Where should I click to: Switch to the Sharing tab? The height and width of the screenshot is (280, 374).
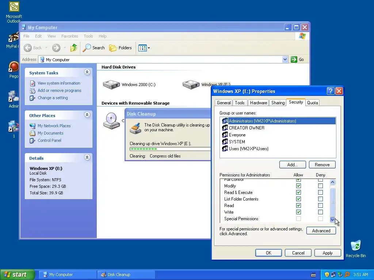coord(278,102)
